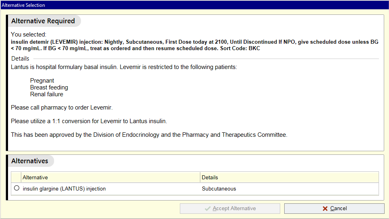The image size is (389, 219).
Task: Click the 'Details' column header in Alternatives
Action: 289,177
